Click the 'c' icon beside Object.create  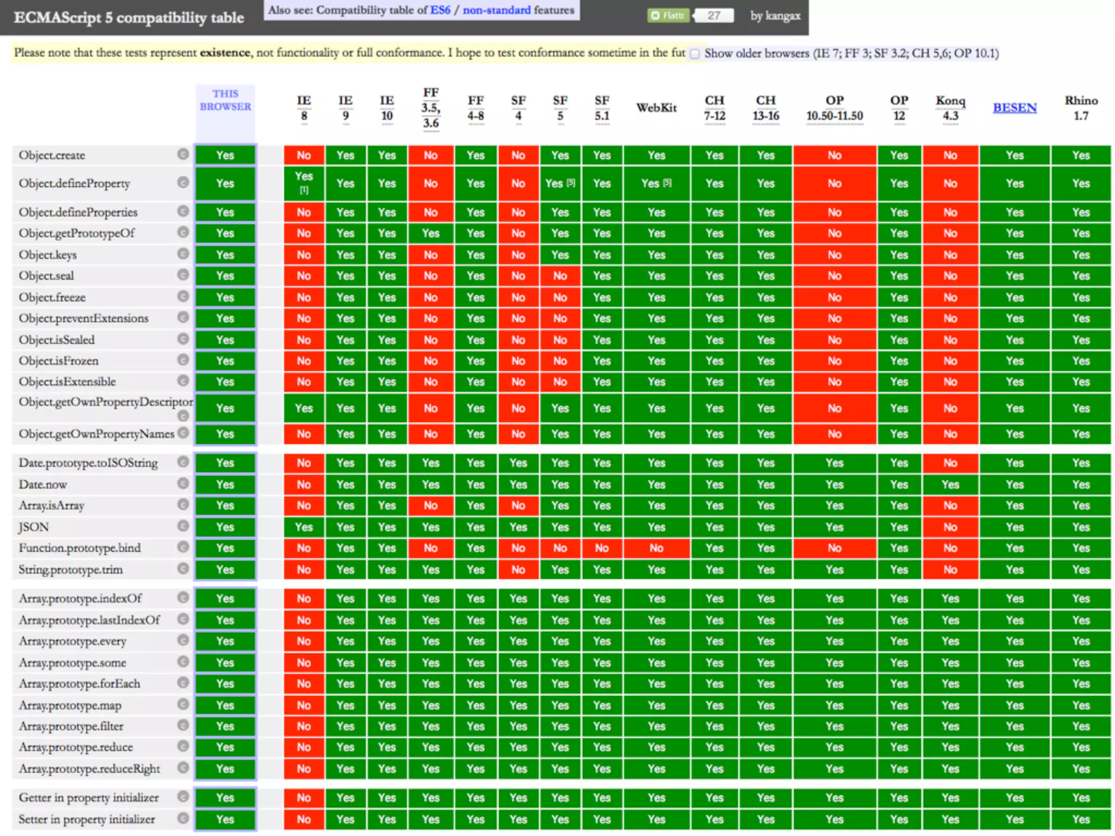183,155
